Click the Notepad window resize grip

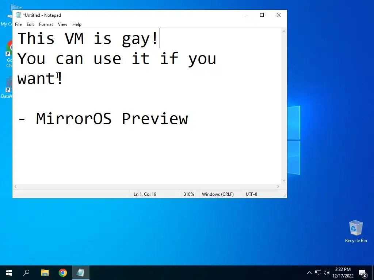(285, 196)
